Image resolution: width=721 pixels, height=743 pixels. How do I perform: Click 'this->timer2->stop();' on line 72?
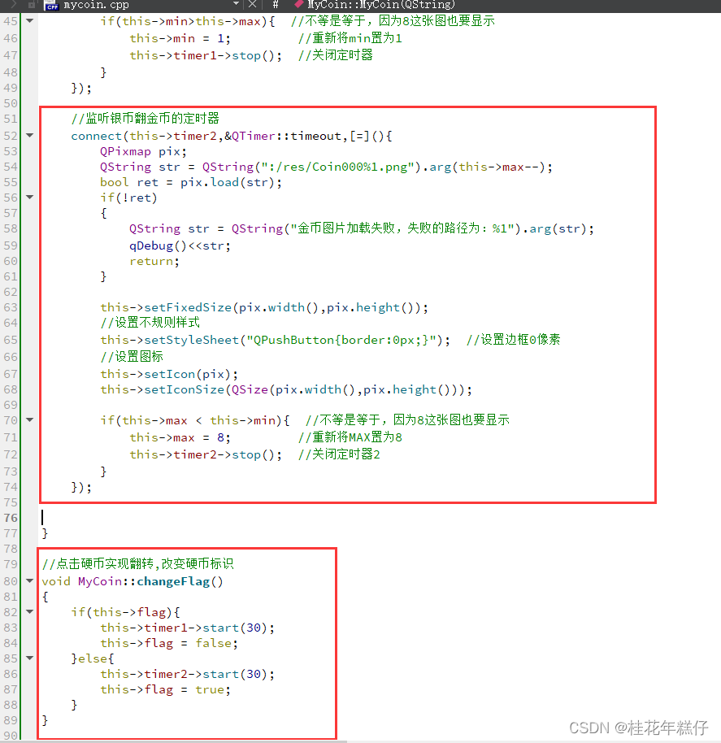pyautogui.click(x=206, y=455)
